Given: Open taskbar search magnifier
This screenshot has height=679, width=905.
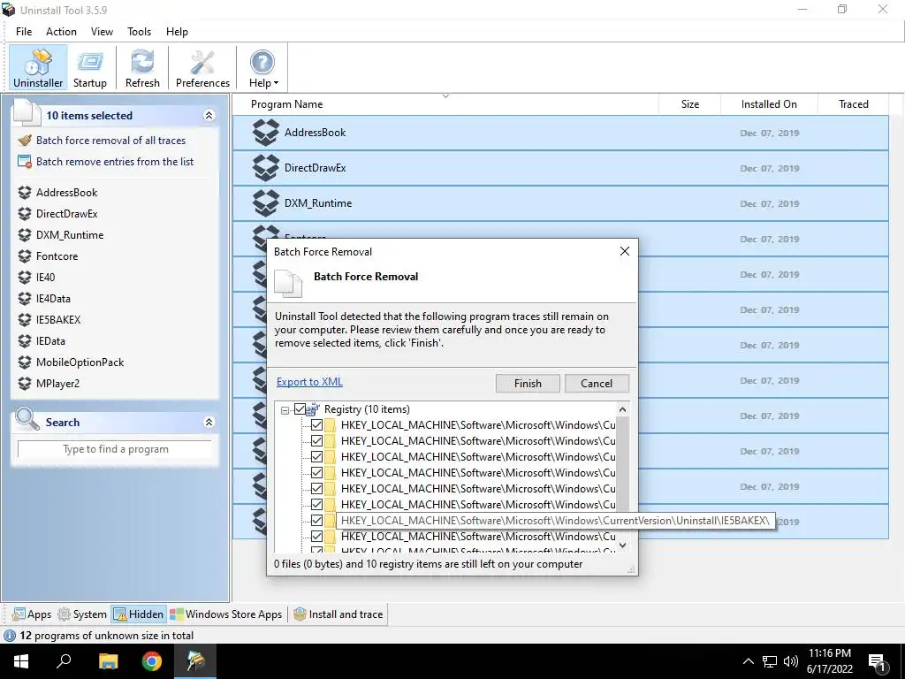Looking at the screenshot, I should point(64,661).
